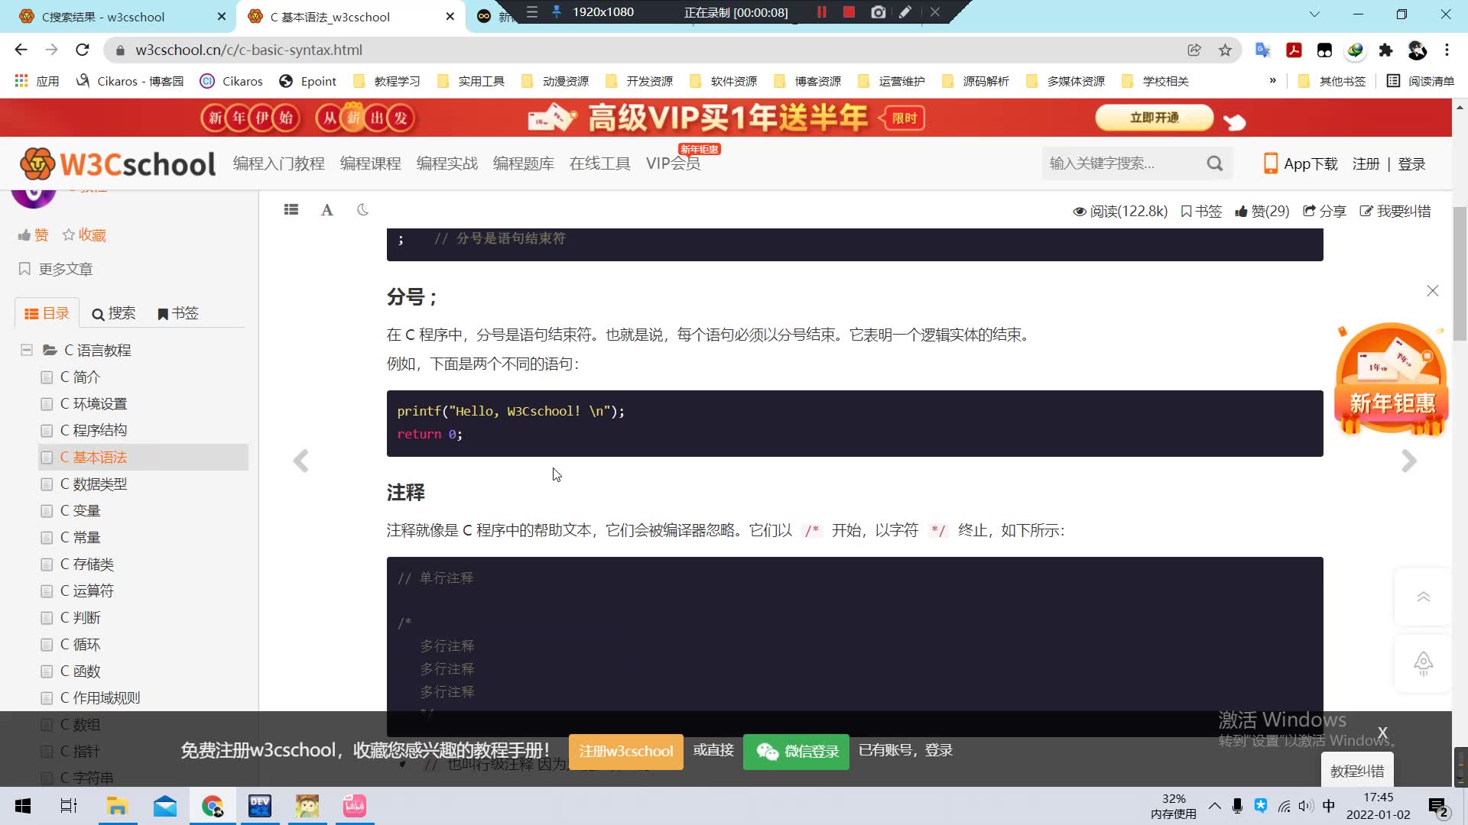This screenshot has height=825, width=1468.
Task: Click the 新年钜惠 promotion thumbnail
Action: pos(1392,380)
